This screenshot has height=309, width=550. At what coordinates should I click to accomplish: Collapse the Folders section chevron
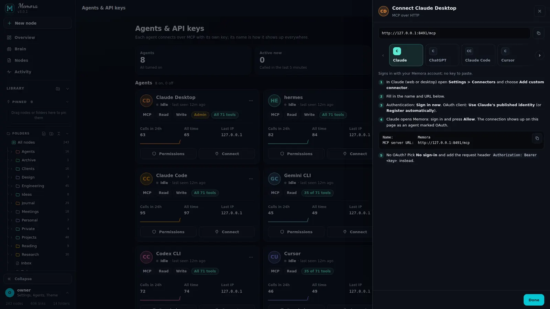coord(67,134)
